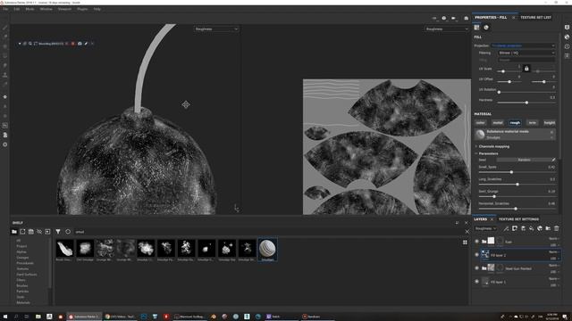
Task: Open blending mode dropdown for Fill layer 1
Action: point(554,279)
